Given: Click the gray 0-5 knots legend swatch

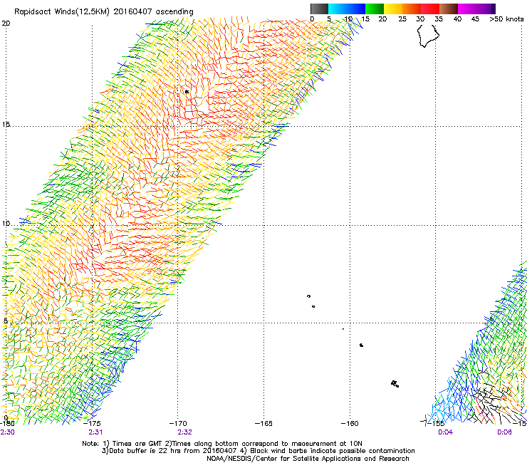Looking at the screenshot, I should click(x=319, y=9).
